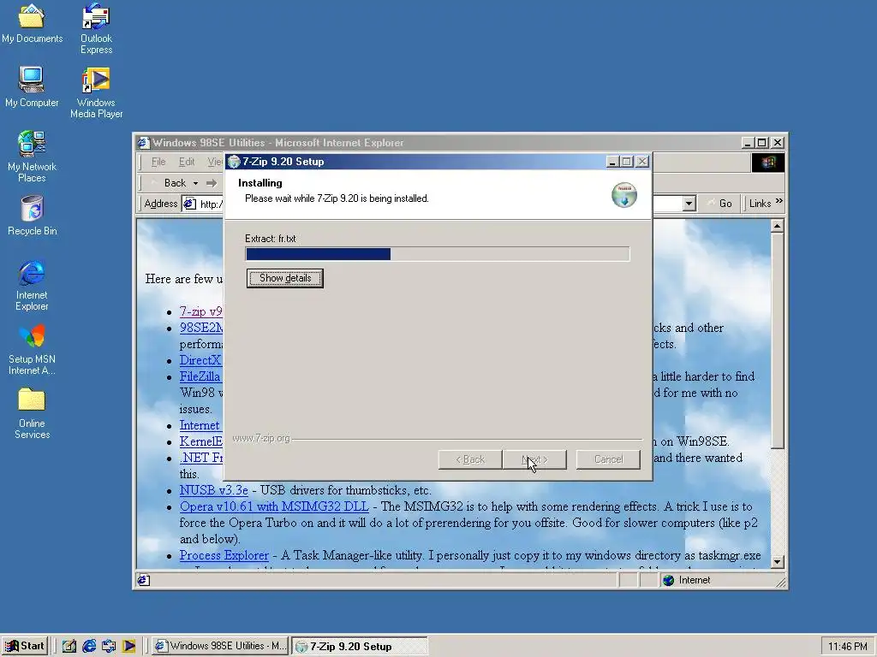Select My Network Places icon
The height and width of the screenshot is (657, 877).
(32, 157)
